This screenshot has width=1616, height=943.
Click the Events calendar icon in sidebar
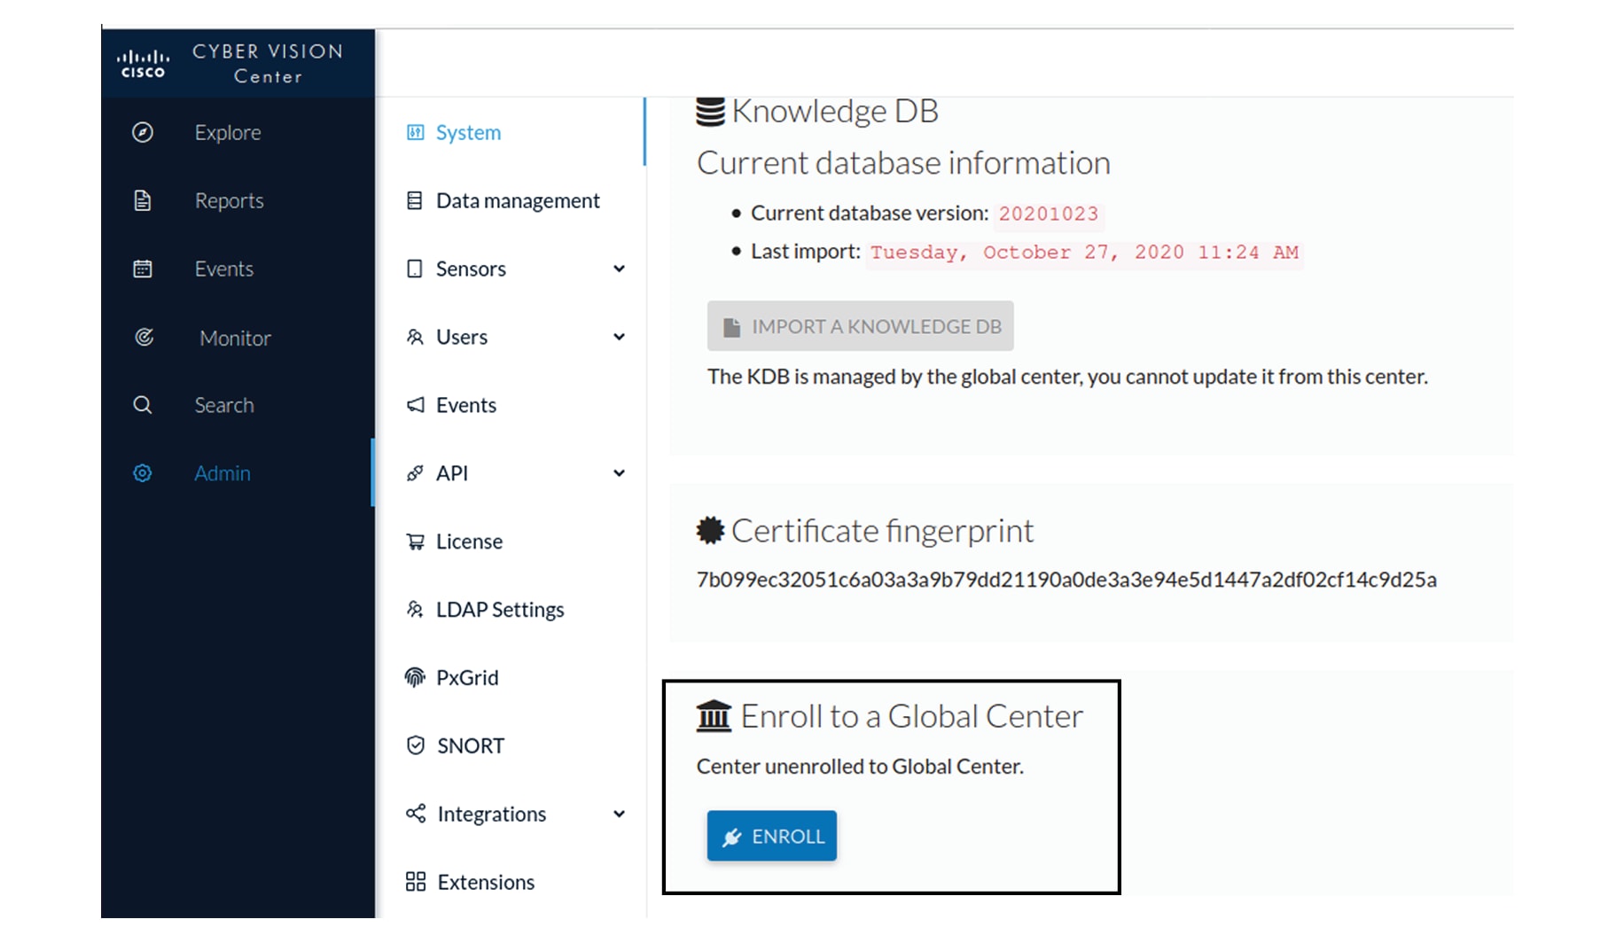click(143, 269)
